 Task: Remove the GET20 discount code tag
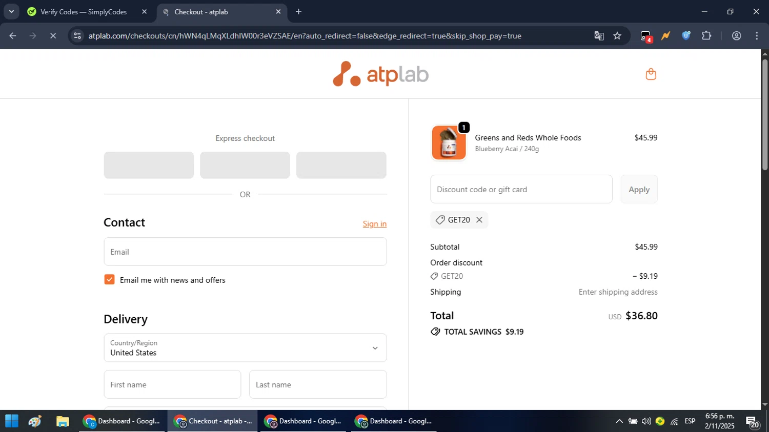click(x=479, y=220)
